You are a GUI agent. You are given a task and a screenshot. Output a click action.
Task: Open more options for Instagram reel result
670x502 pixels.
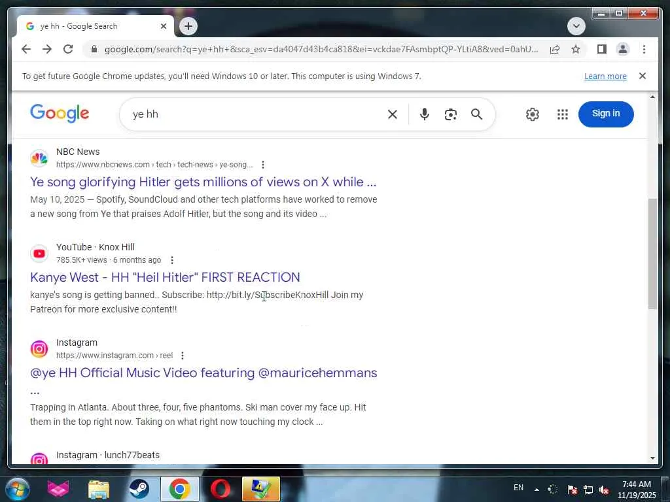tap(183, 355)
